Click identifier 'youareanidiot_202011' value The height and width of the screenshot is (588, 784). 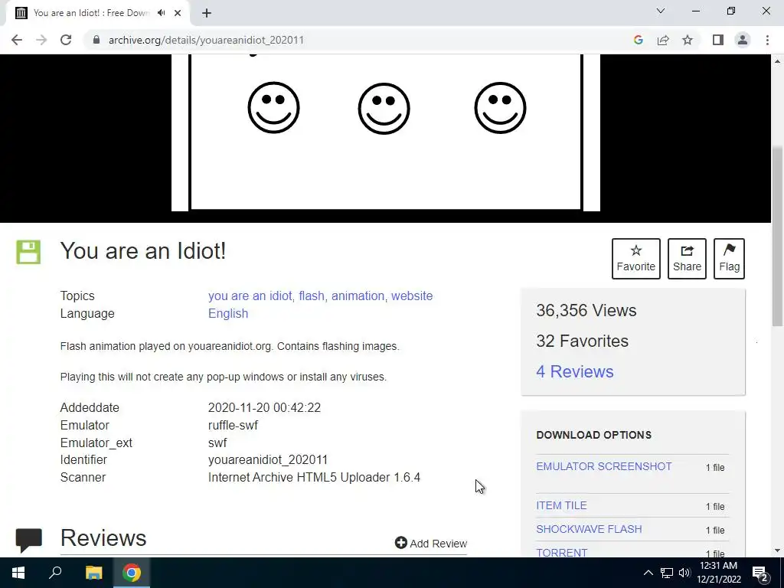pos(267,460)
